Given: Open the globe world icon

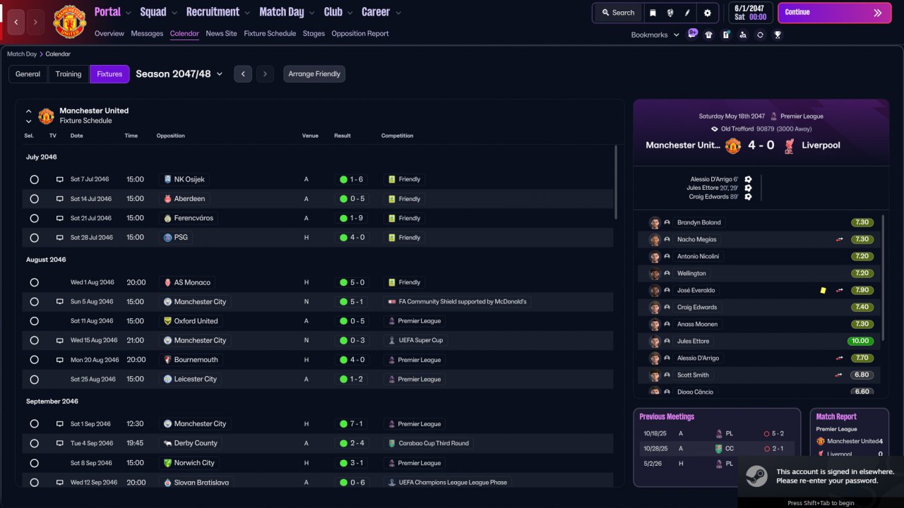Looking at the screenshot, I should pyautogui.click(x=670, y=13).
